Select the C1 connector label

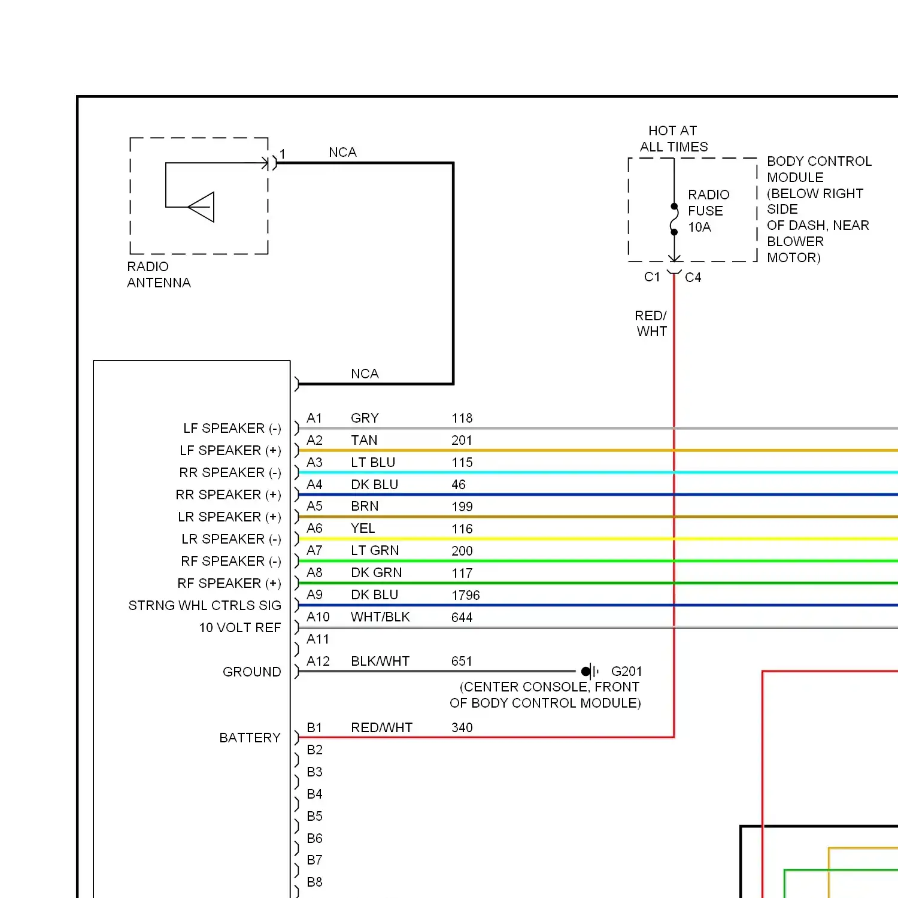click(x=652, y=277)
